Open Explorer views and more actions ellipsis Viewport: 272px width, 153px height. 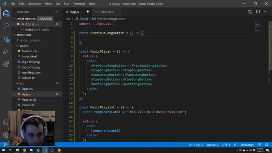coord(56,12)
